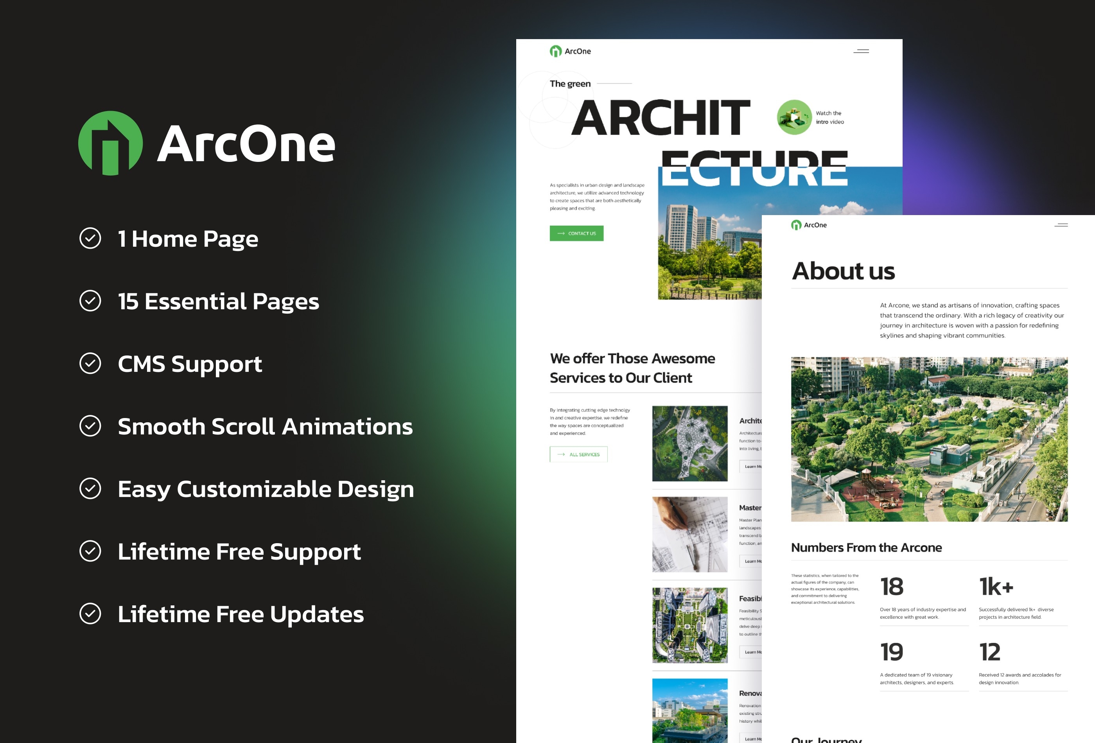This screenshot has width=1095, height=743.
Task: Open the Contact Us button
Action: (577, 234)
